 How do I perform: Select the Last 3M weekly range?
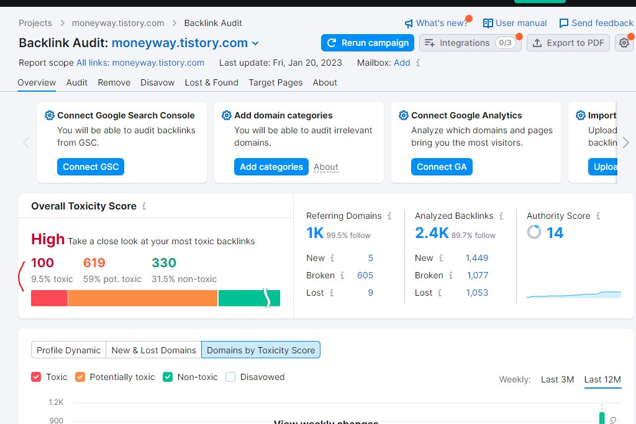coord(557,379)
